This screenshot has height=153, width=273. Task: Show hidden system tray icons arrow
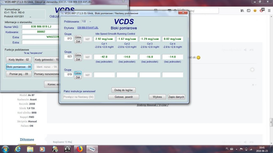pos(236,149)
